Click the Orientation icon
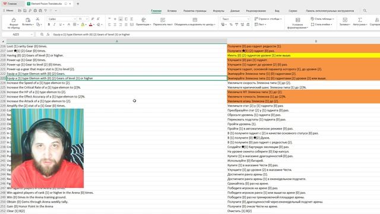The width and height of the screenshot is (380, 214). [x=144, y=20]
